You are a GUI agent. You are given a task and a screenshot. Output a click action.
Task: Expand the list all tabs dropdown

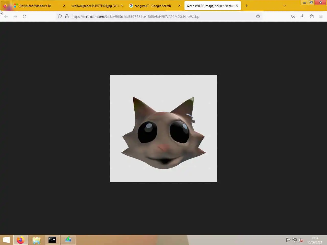coord(285,6)
